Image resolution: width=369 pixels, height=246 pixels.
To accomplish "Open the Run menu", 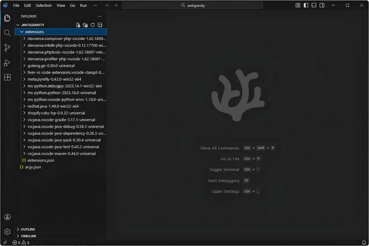I will pos(83,5).
